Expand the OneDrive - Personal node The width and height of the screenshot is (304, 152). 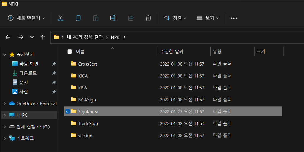pyautogui.click(x=5, y=104)
